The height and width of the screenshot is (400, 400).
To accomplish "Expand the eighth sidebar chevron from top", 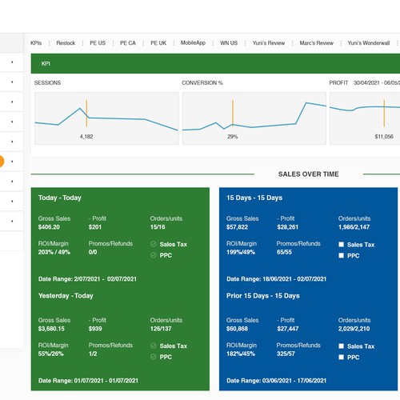I will click(x=12, y=202).
